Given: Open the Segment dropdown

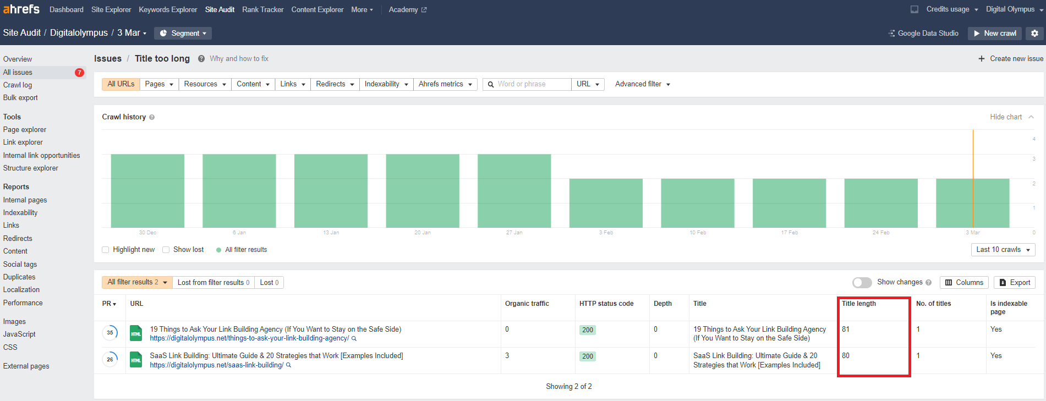Looking at the screenshot, I should [x=183, y=34].
